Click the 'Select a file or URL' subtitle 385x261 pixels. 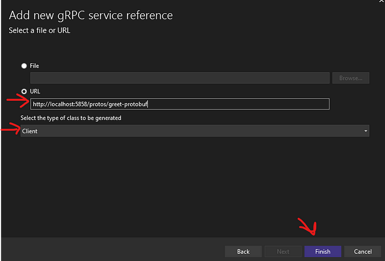click(x=40, y=30)
